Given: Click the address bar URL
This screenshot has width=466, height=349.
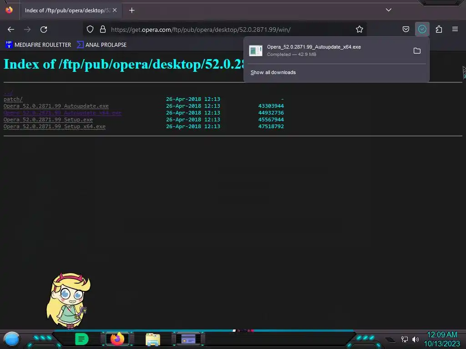Looking at the screenshot, I should click(x=201, y=30).
